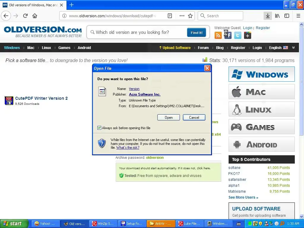Viewport: 304px width, 228px height.
Task: Click Register link in the header
Action: pyautogui.click(x=263, y=28)
